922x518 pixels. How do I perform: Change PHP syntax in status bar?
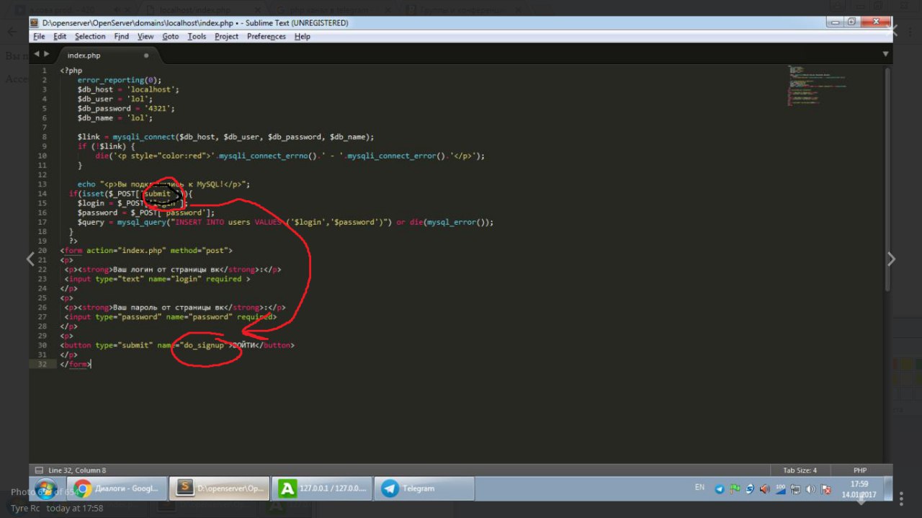859,470
